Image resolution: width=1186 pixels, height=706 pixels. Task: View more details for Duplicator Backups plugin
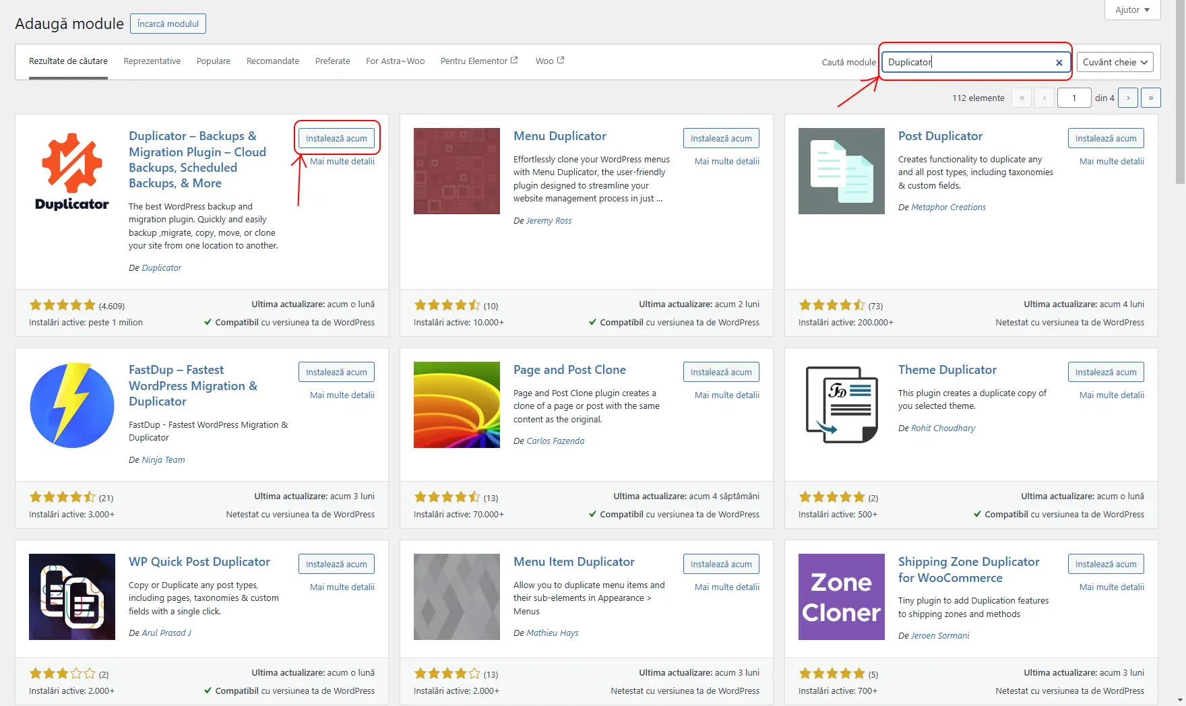[x=342, y=162]
